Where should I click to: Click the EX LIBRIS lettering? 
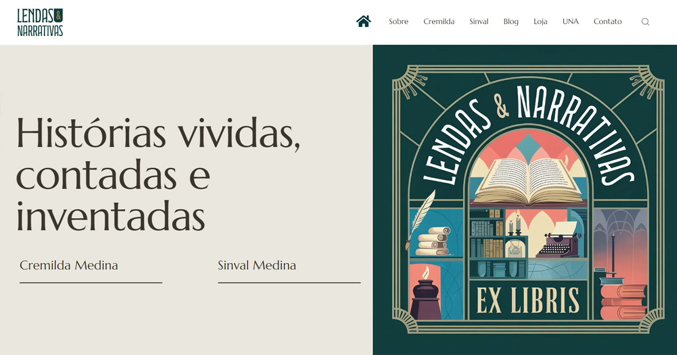[529, 300]
